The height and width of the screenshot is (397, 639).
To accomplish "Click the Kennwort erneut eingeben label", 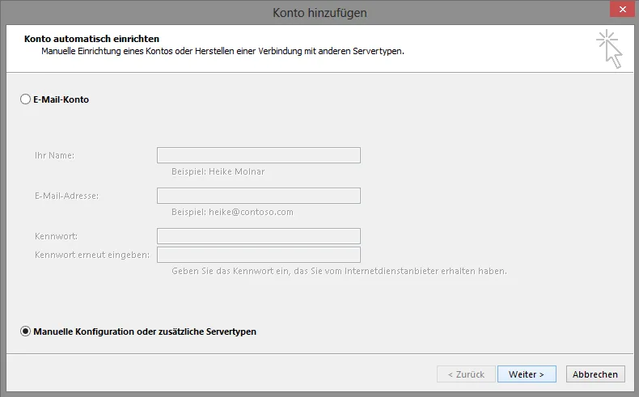I will tap(91, 255).
